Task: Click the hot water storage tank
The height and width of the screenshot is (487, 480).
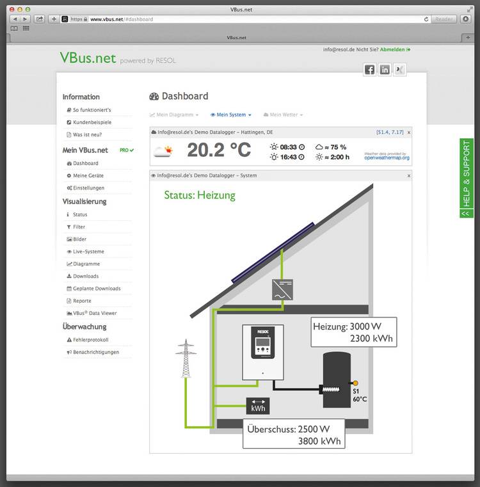Action: (x=337, y=379)
